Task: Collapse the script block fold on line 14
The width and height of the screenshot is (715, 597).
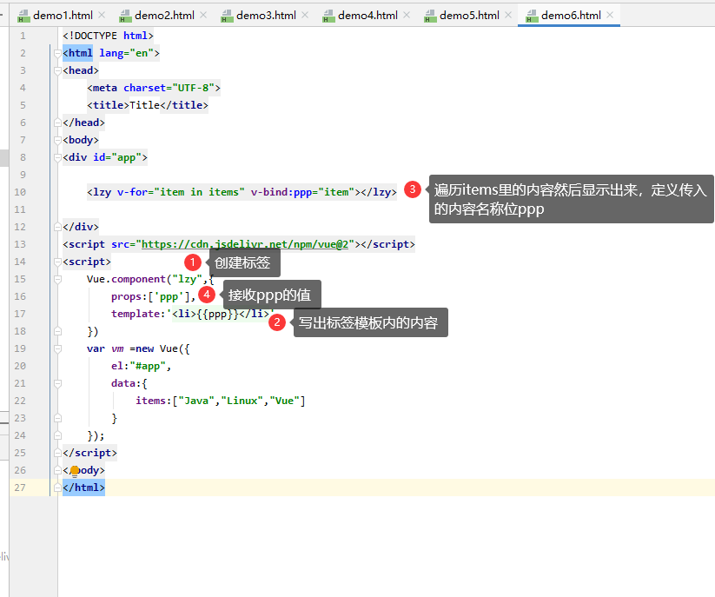Action: 57,262
